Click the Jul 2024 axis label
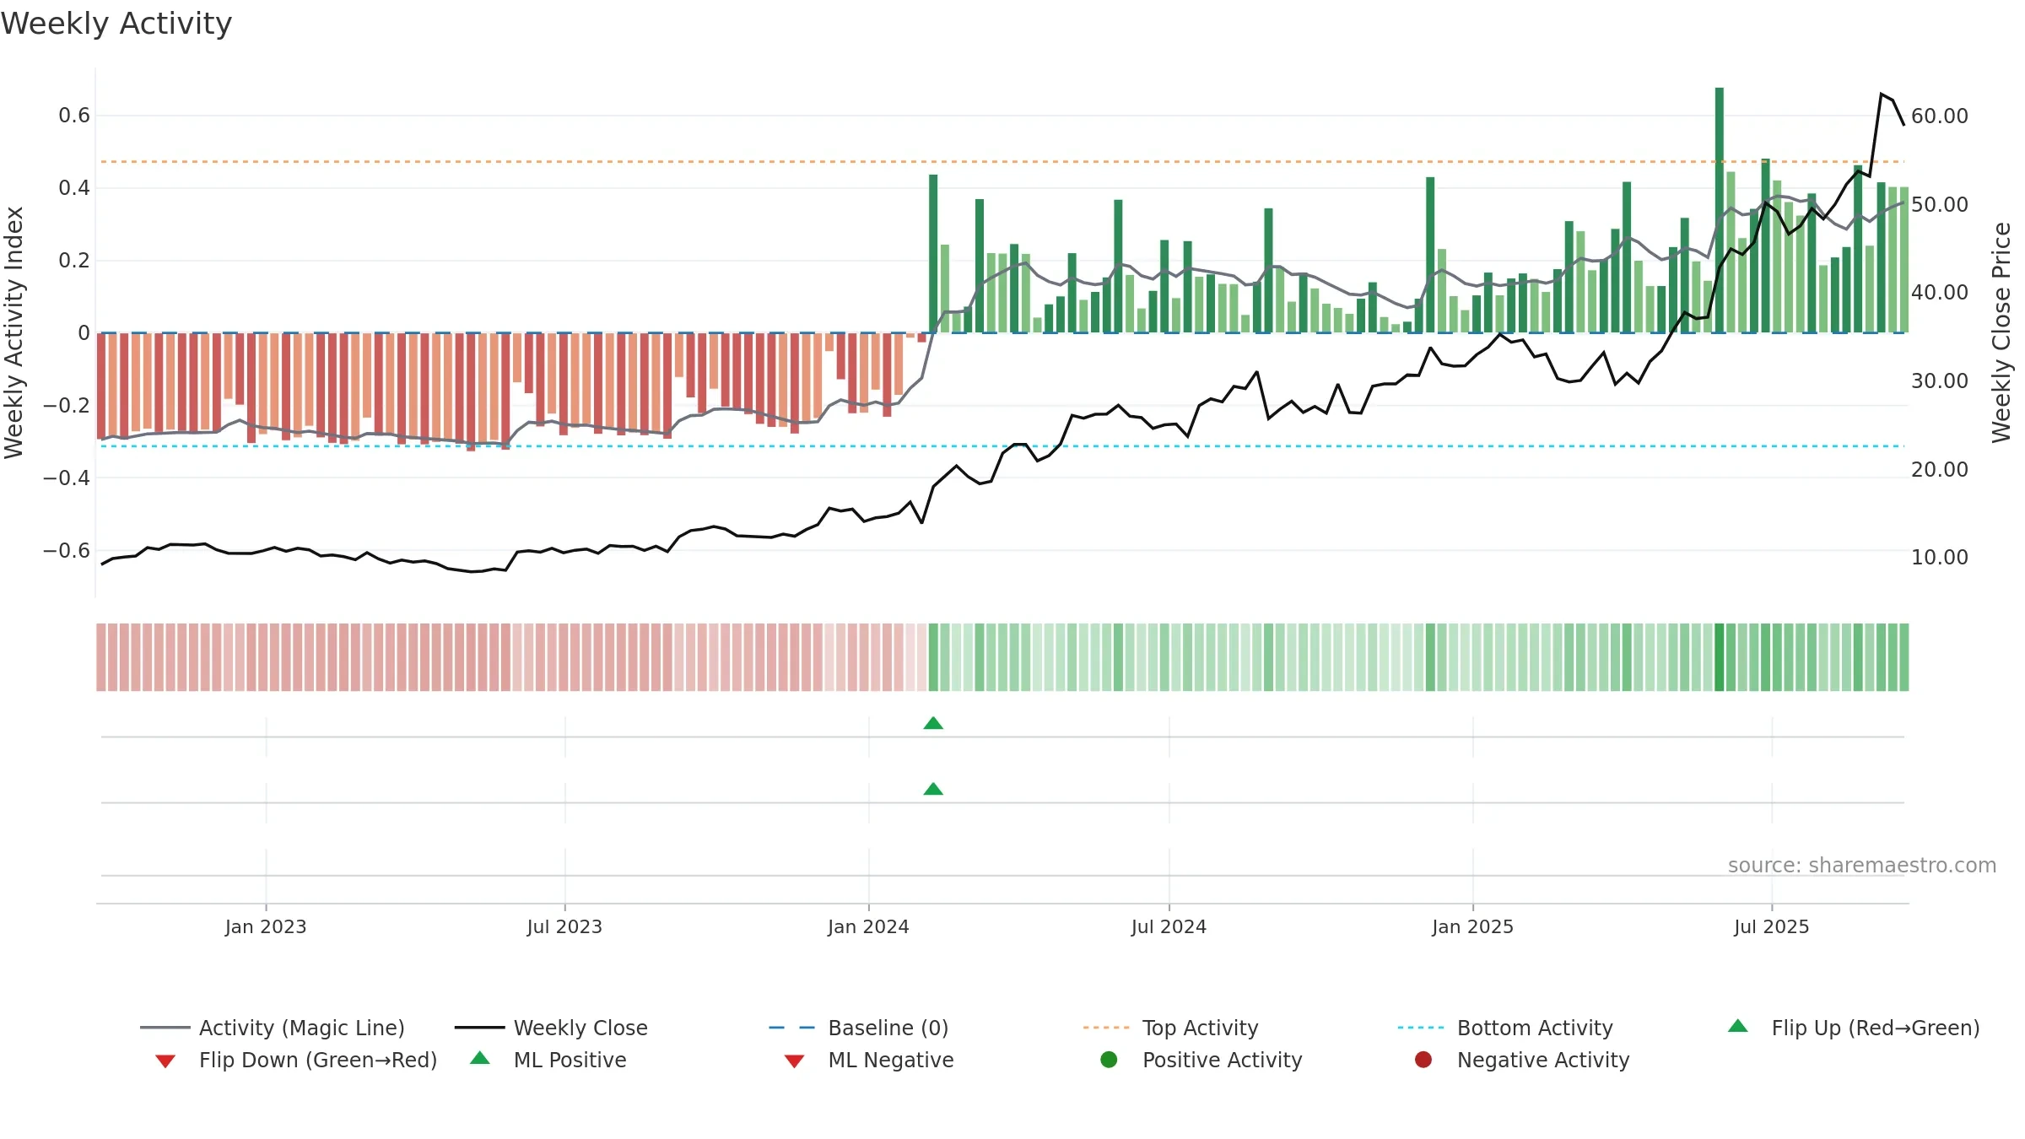This screenshot has height=1139, width=2025. tap(1169, 926)
